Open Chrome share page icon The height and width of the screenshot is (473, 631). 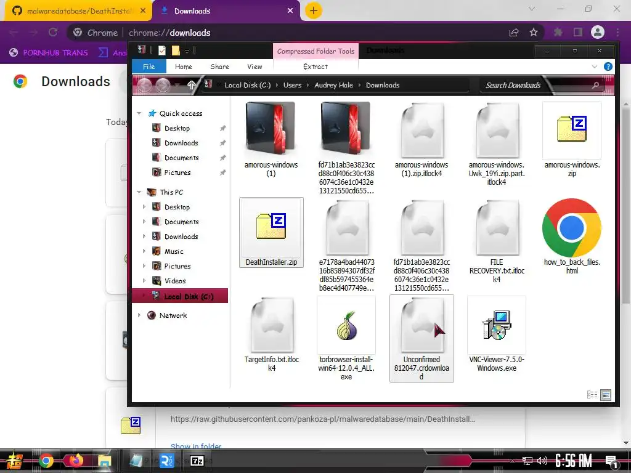(514, 32)
